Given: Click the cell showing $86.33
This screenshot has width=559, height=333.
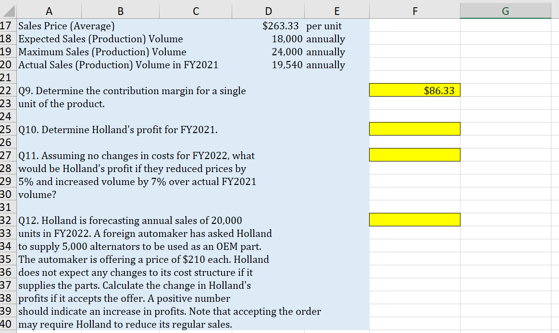Looking at the screenshot, I should (x=414, y=90).
